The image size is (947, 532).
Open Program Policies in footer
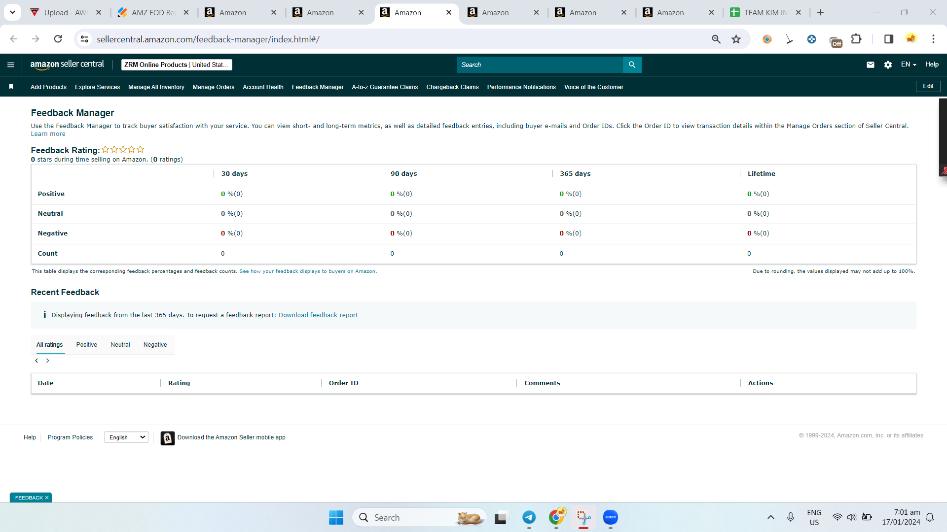pyautogui.click(x=70, y=437)
